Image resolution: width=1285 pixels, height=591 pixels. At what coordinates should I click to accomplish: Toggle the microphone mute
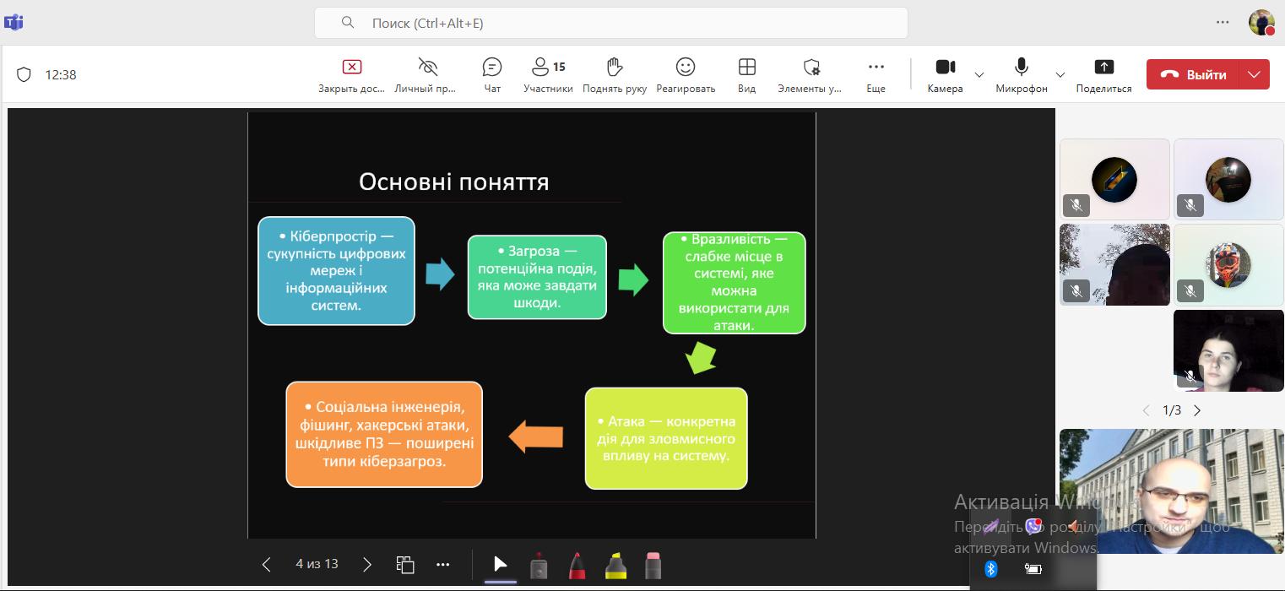coord(1021,74)
